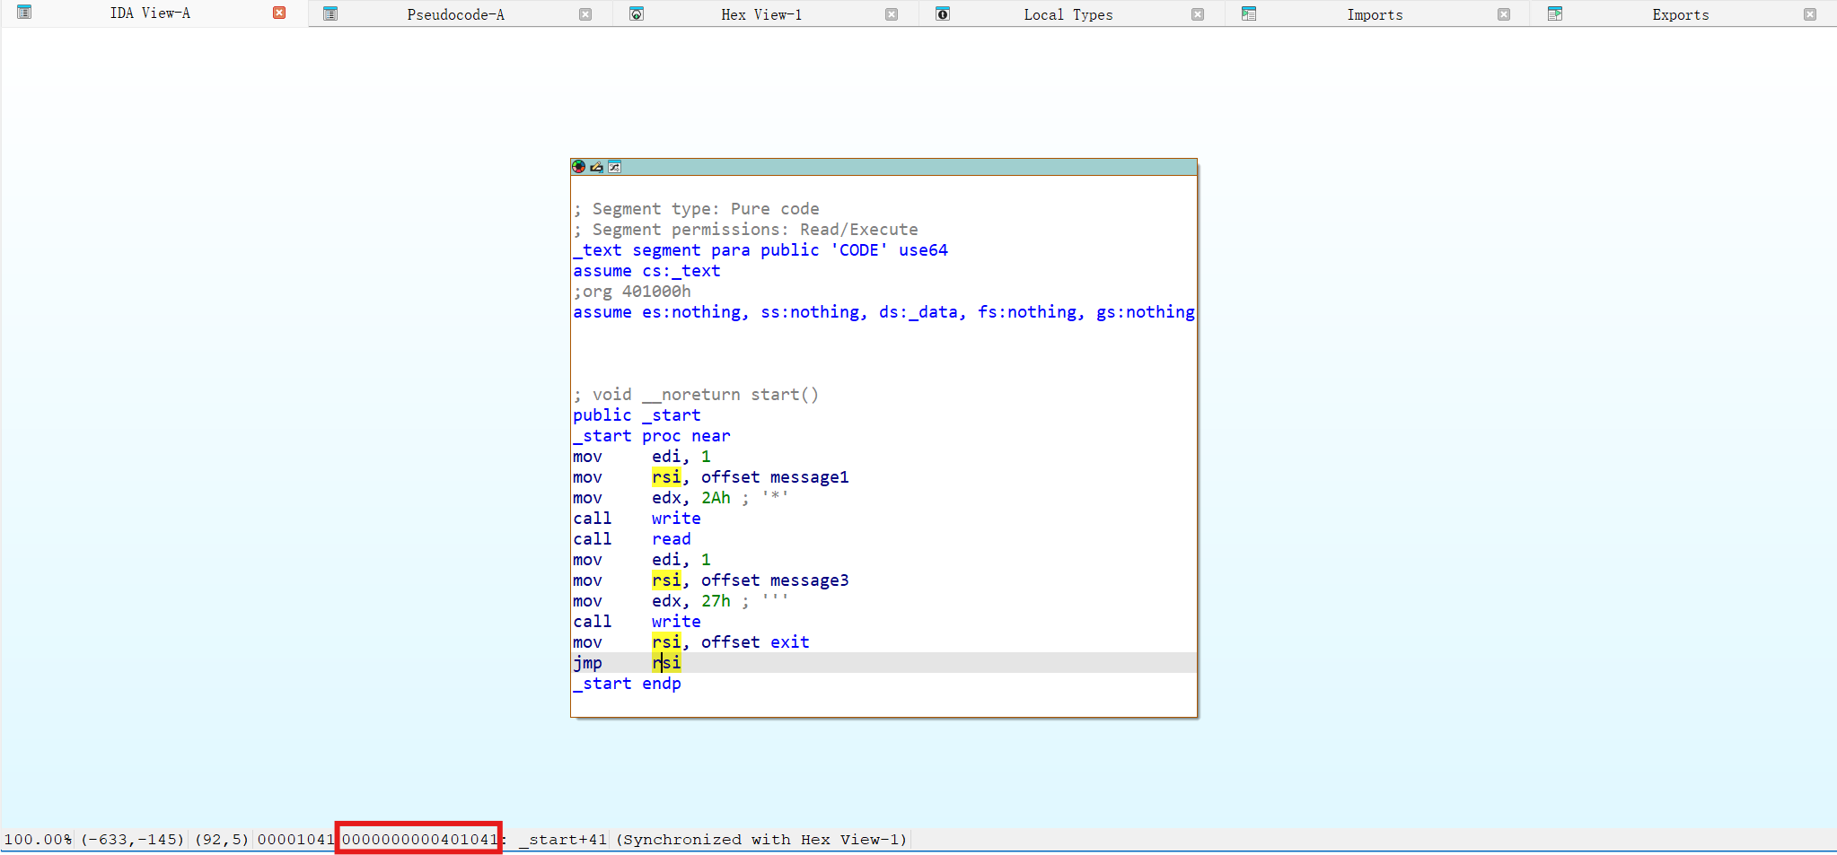Click the IDA View-A tab icon
Image resolution: width=1837 pixels, height=855 pixels.
(24, 13)
